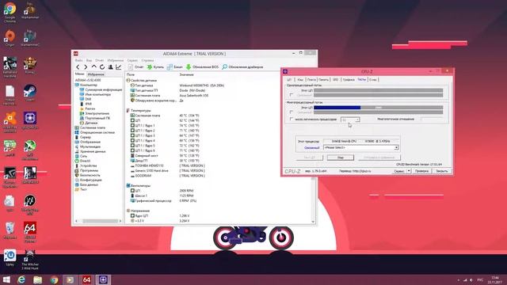Toggle single-thread Эталонный checkbox in CPU-Z

(x=292, y=95)
